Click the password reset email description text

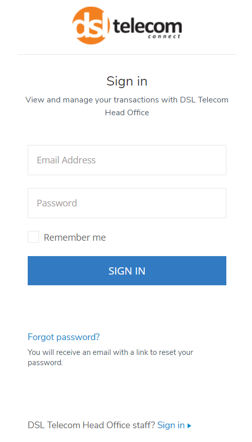110,357
